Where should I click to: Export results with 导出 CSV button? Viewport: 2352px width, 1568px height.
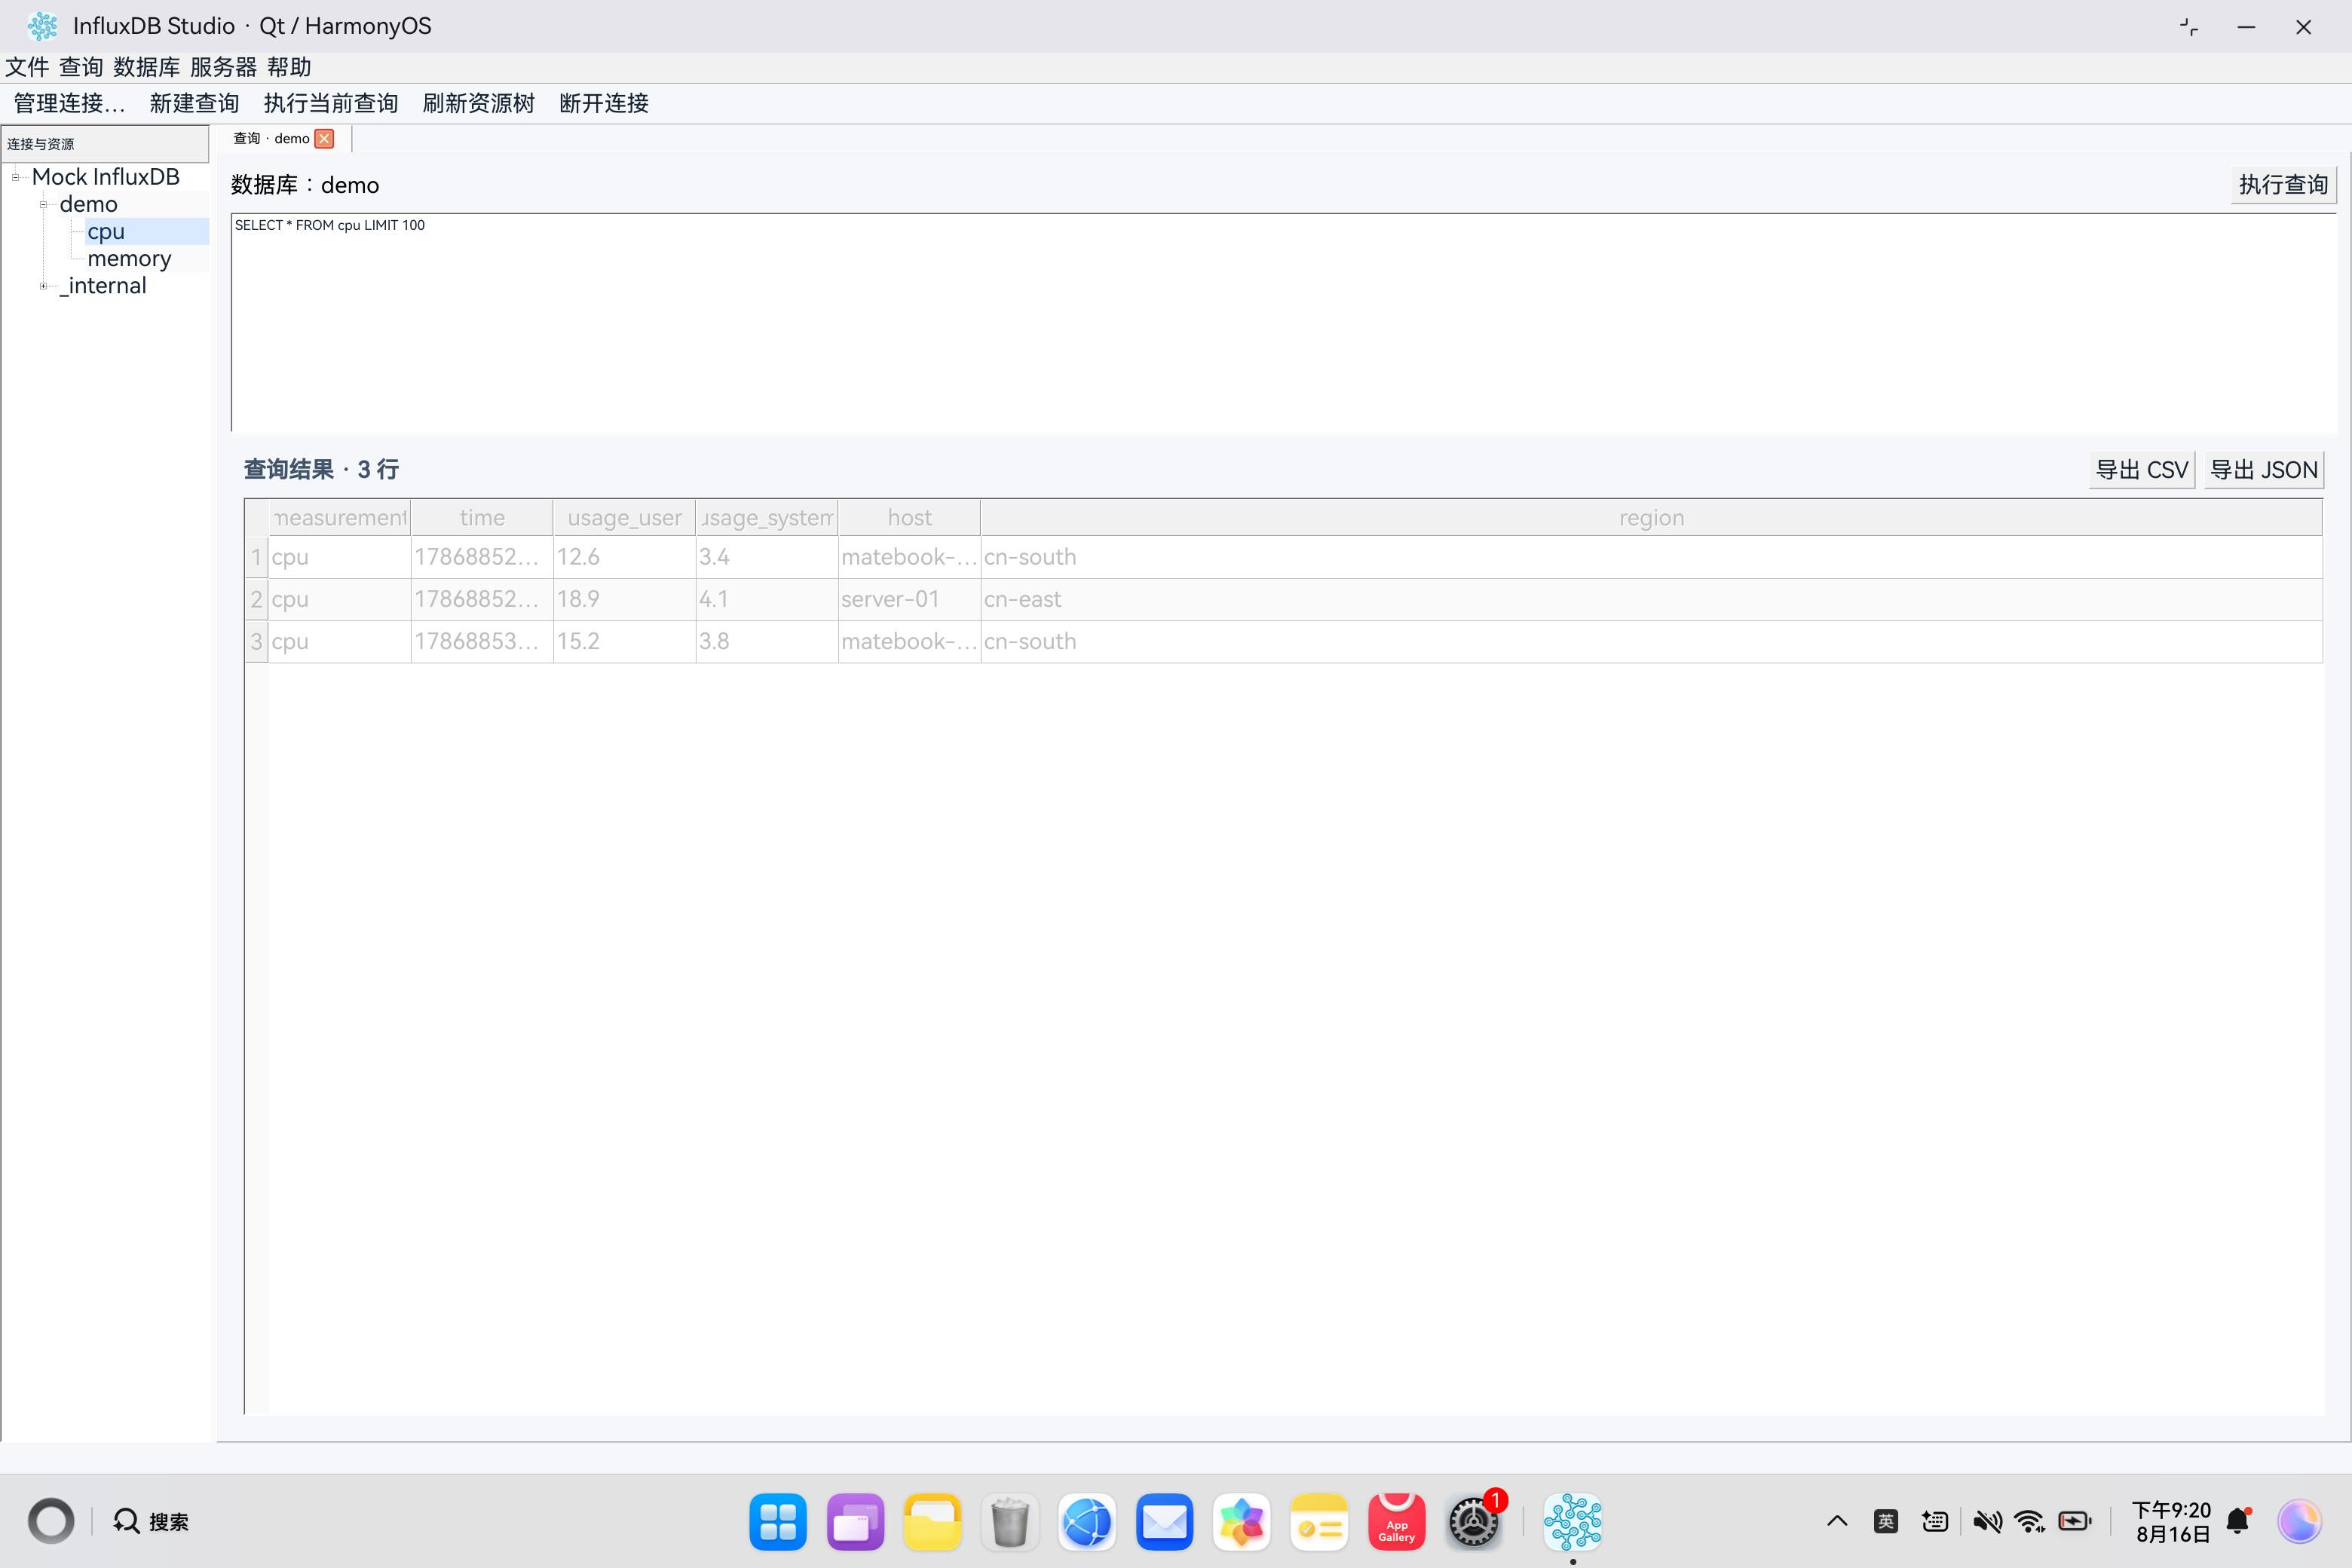pos(2141,470)
